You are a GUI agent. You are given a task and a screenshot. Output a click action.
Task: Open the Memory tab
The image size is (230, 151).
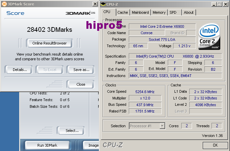click(159, 12)
